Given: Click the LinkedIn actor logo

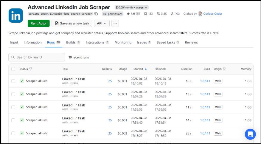Looking at the screenshot, I should click(16, 16).
